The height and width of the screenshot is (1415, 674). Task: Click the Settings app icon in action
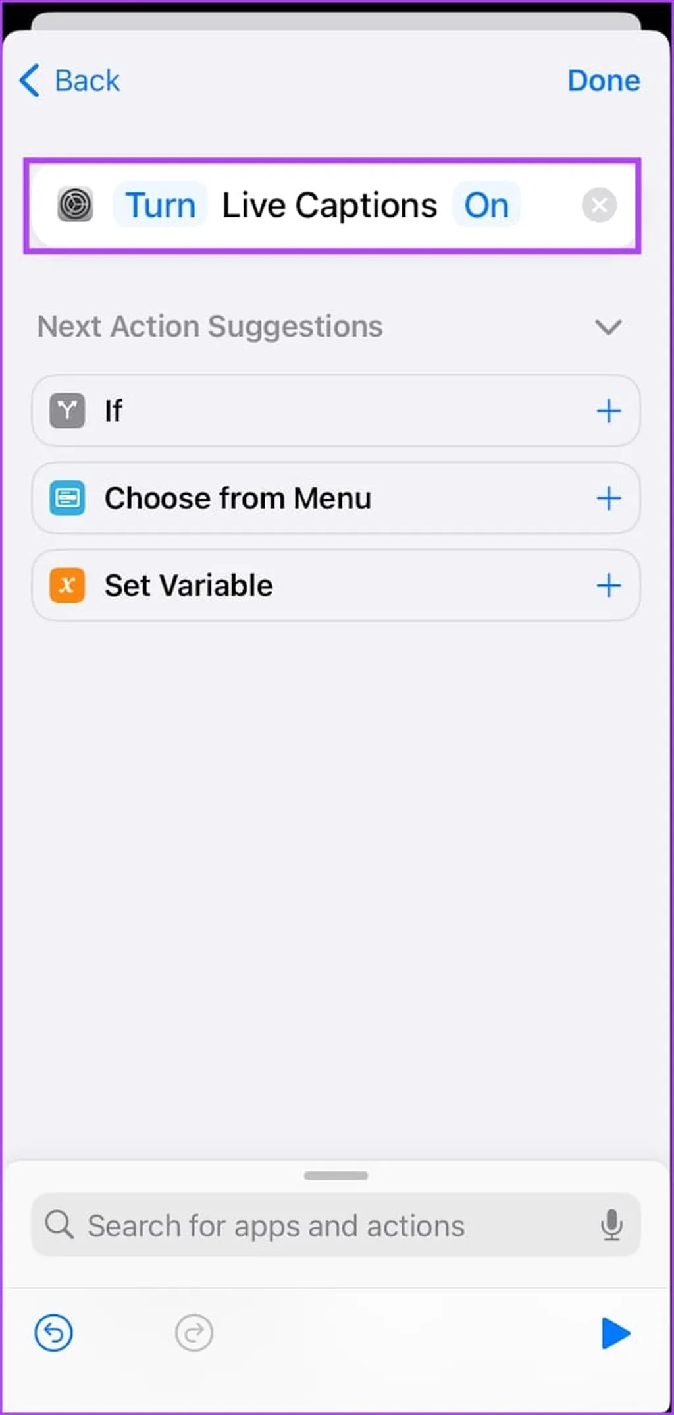[x=75, y=204]
